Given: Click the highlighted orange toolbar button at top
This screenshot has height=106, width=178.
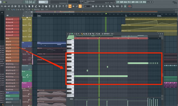Looking at the screenshot, I should (70, 6).
